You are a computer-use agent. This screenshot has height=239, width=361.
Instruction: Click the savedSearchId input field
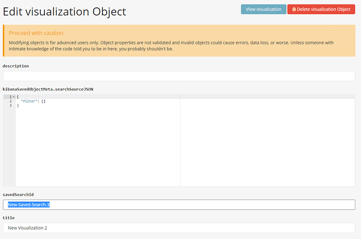(x=179, y=204)
